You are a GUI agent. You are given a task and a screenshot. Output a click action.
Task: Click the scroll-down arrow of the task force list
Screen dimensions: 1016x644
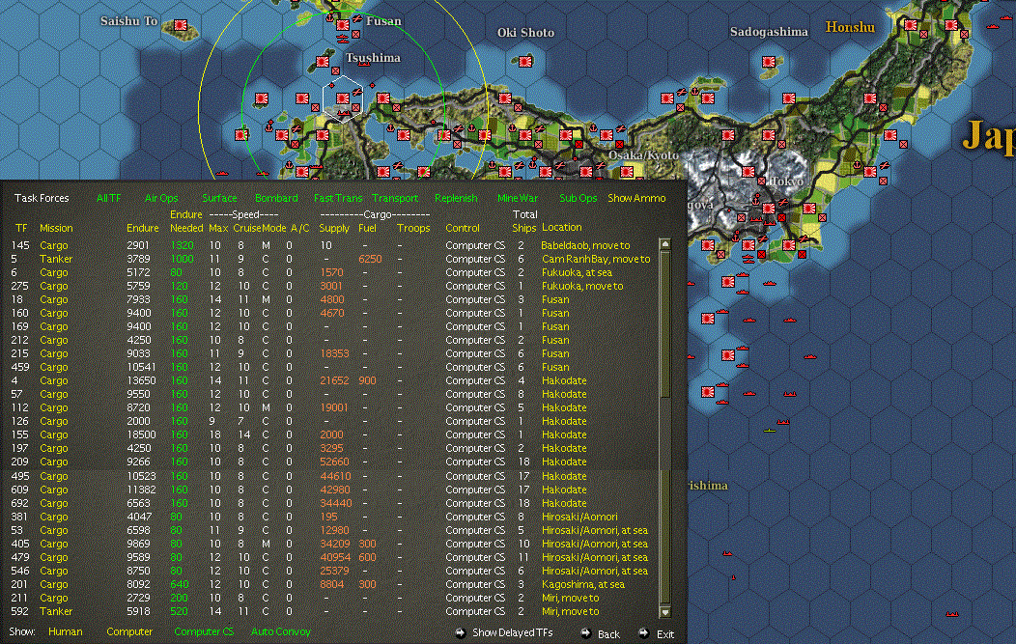coord(664,611)
